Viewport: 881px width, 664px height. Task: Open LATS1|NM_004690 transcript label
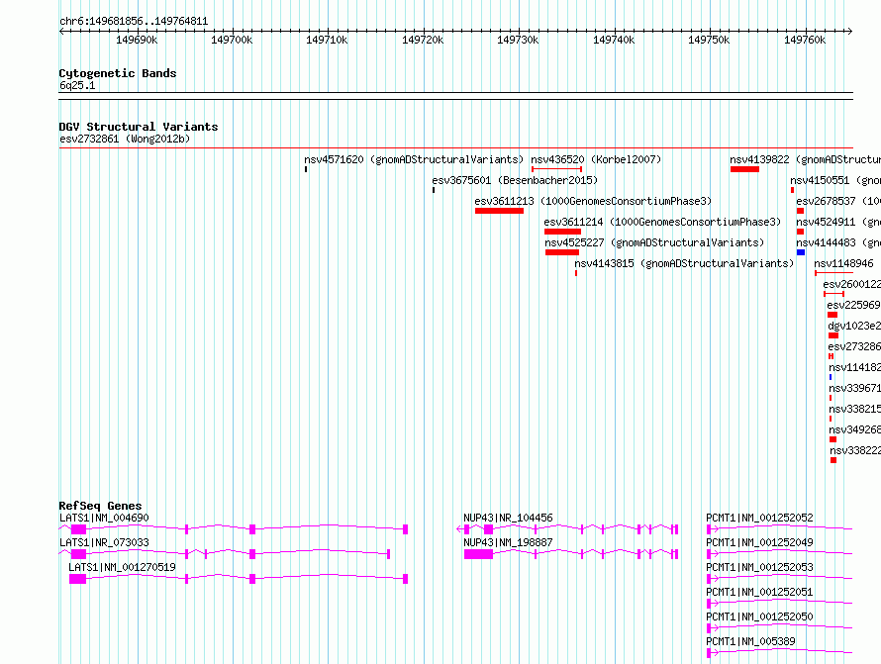(x=105, y=518)
